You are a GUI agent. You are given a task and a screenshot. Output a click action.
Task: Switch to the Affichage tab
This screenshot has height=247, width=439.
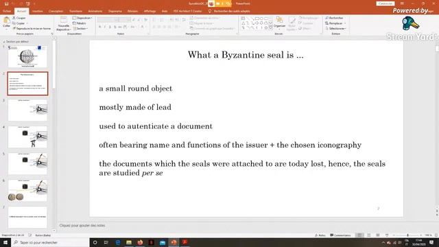[150, 11]
